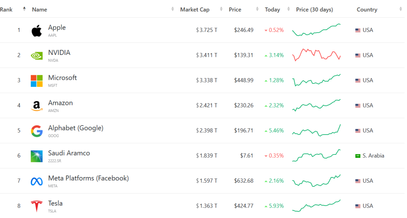
Task: Click the Microsoft four-square logo
Action: coord(37,81)
